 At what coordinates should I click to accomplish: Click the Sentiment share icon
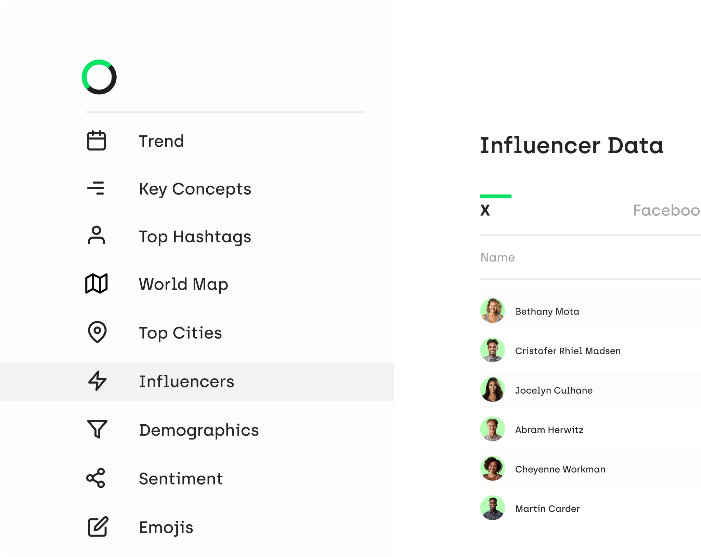pyautogui.click(x=97, y=478)
